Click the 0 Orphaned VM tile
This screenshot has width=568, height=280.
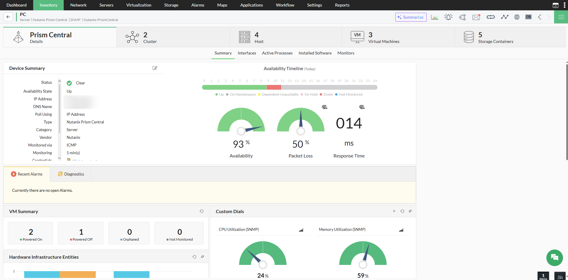(129, 234)
